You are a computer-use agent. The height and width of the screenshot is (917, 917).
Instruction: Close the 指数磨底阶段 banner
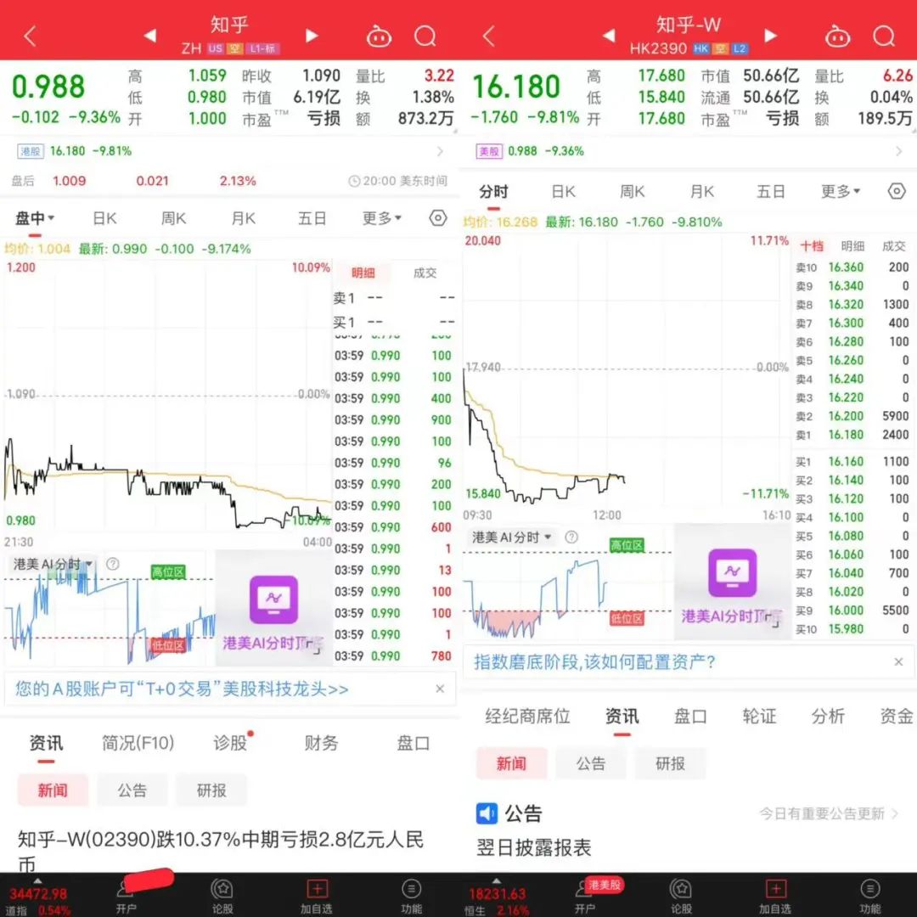[x=898, y=661]
